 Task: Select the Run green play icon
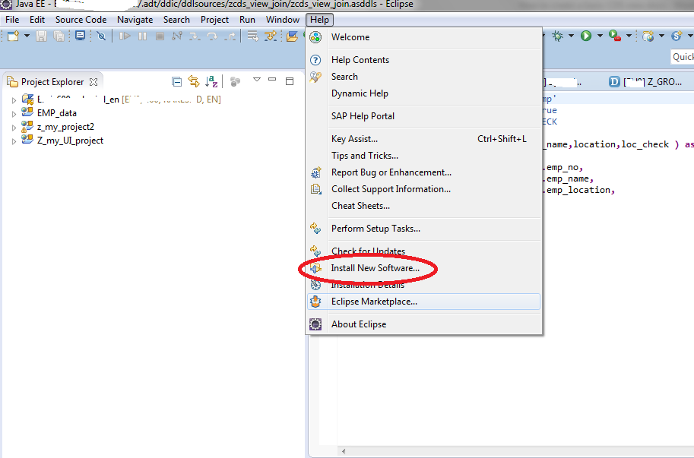tap(585, 36)
